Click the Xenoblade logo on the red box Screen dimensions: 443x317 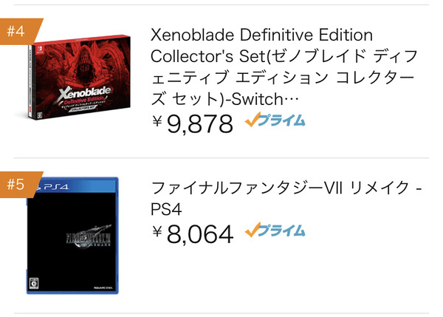[84, 94]
